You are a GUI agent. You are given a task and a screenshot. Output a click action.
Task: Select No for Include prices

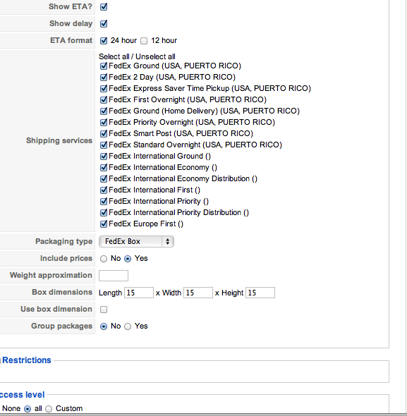104,259
